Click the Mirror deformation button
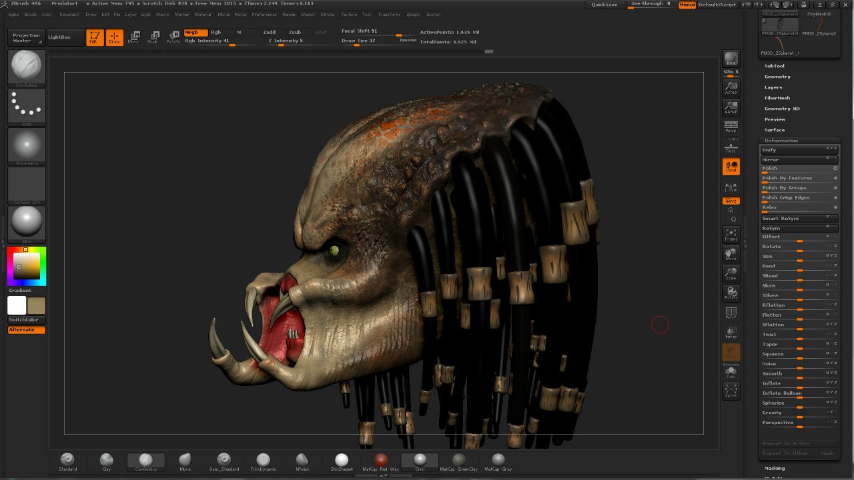This screenshot has width=854, height=480. [799, 160]
